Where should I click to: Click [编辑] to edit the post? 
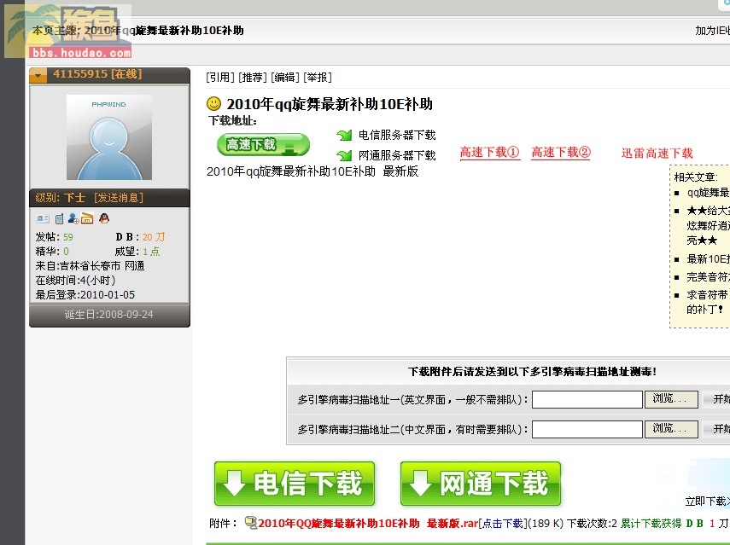click(285, 78)
